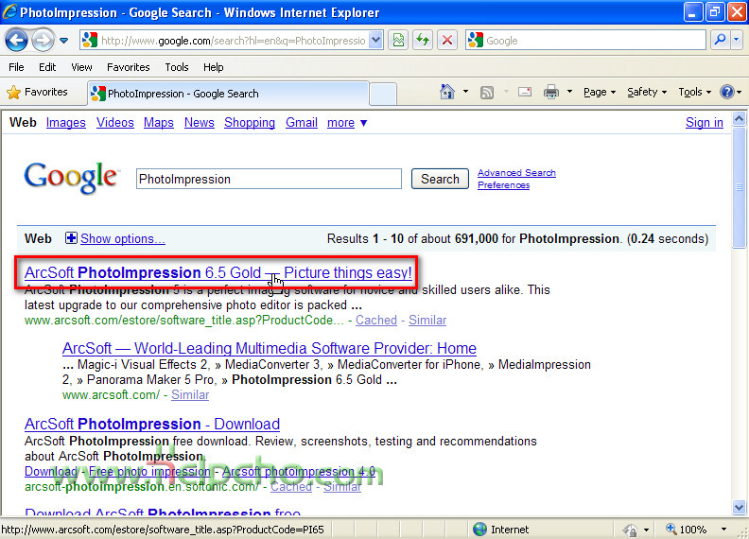The image size is (749, 539).
Task: Open Google Videos link
Action: pos(115,123)
